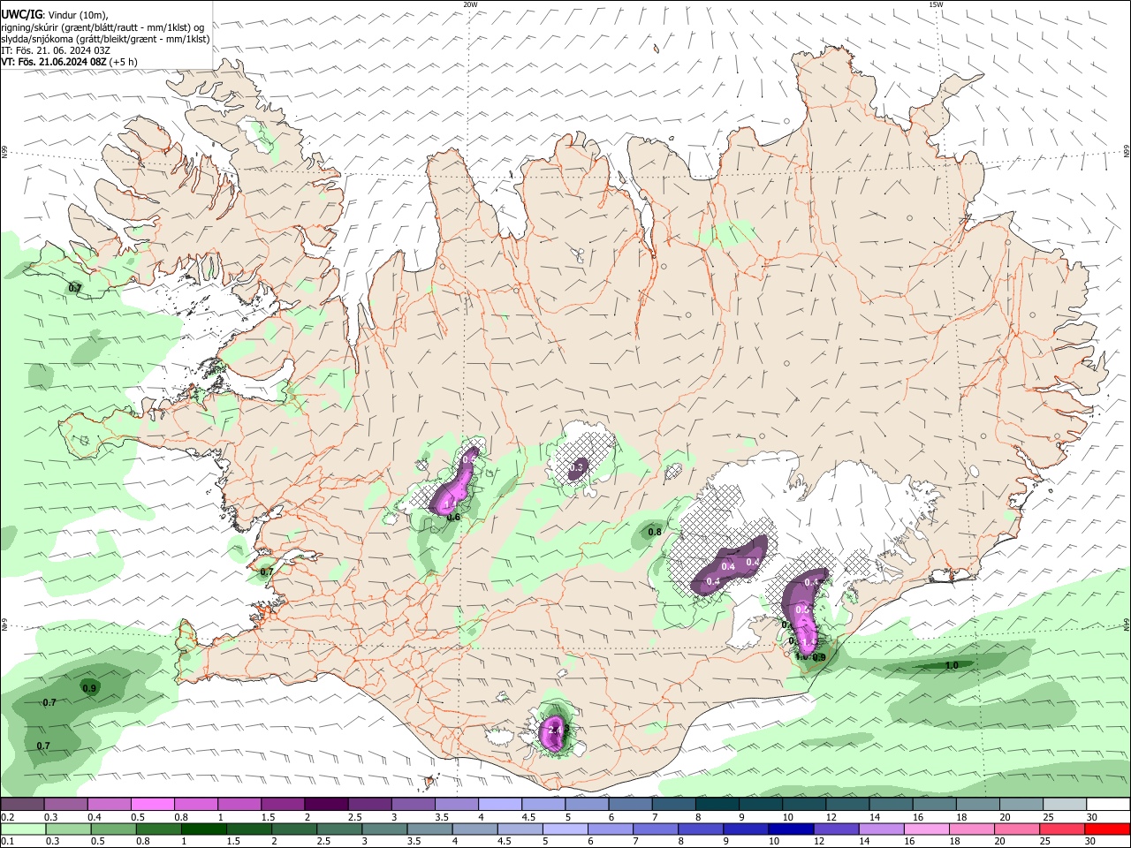Click the 0.7 value in the Westfjords

point(75,288)
